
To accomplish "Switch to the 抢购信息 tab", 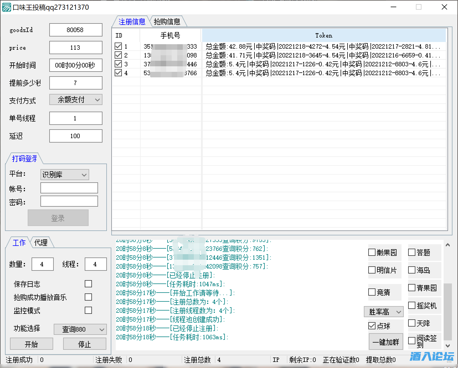I will pyautogui.click(x=167, y=22).
